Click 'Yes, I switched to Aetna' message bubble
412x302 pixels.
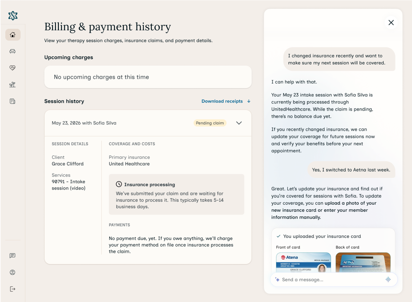[x=351, y=170]
